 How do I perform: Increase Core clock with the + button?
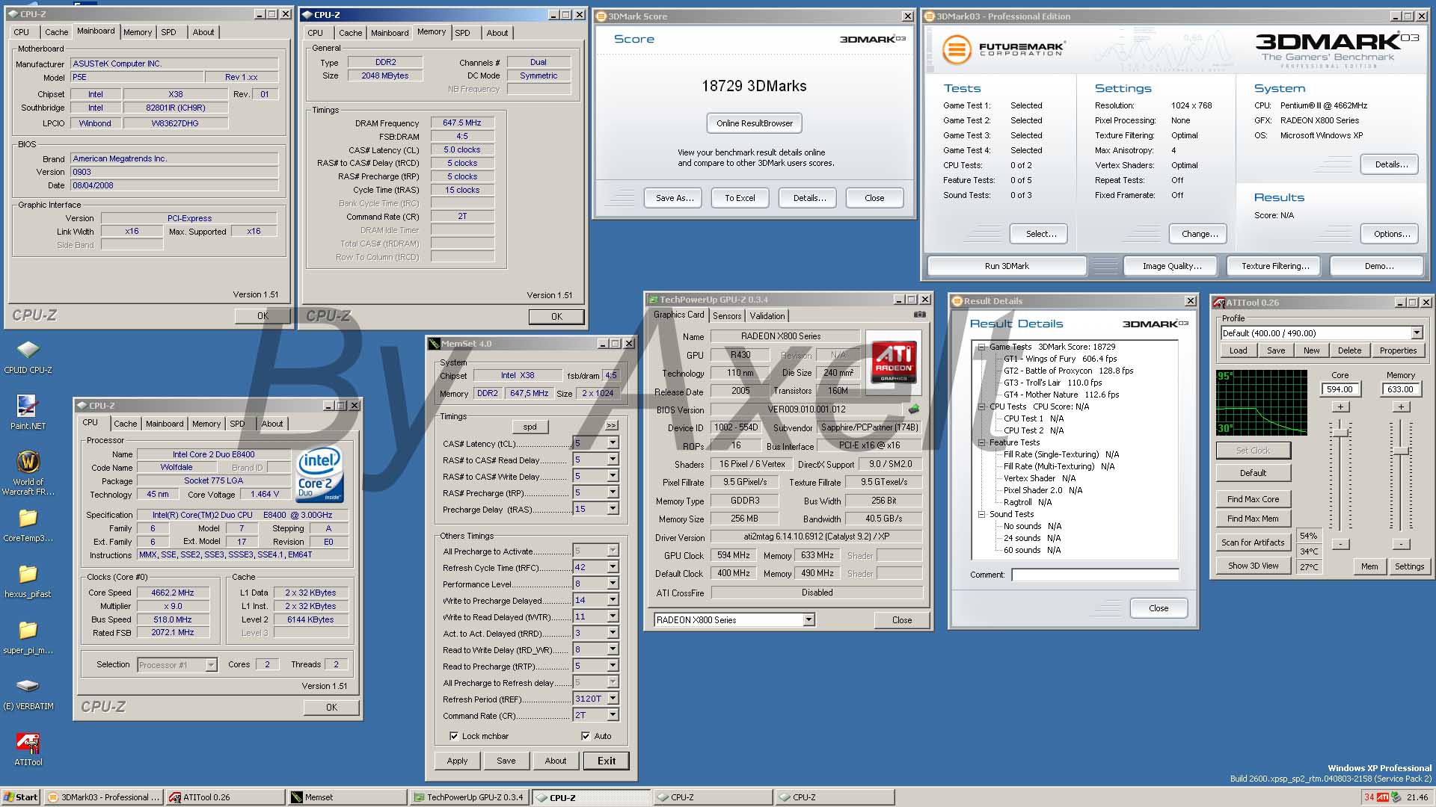[x=1341, y=407]
